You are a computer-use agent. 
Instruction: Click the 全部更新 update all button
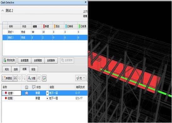click(x=67, y=60)
